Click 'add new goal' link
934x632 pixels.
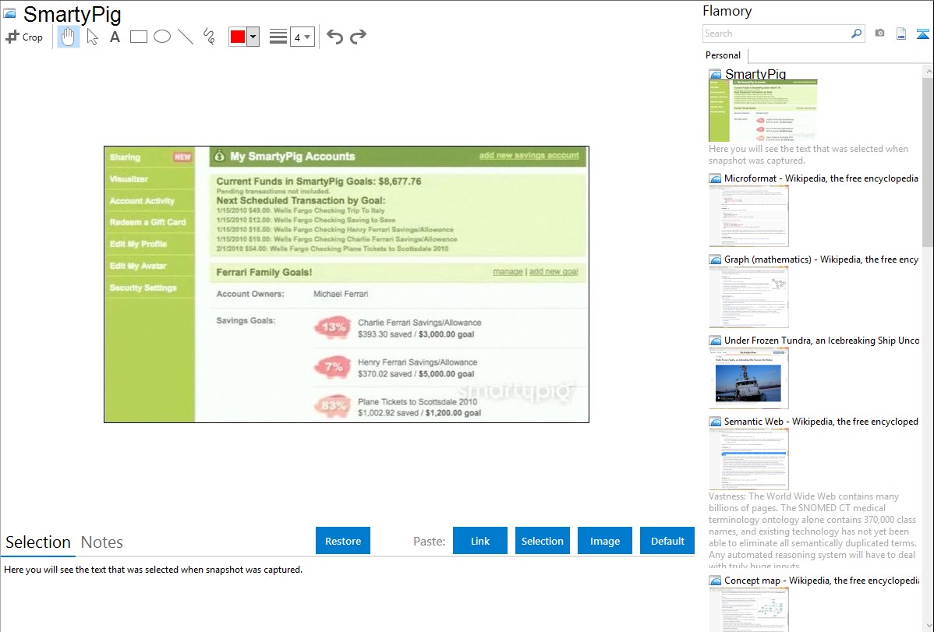(554, 272)
